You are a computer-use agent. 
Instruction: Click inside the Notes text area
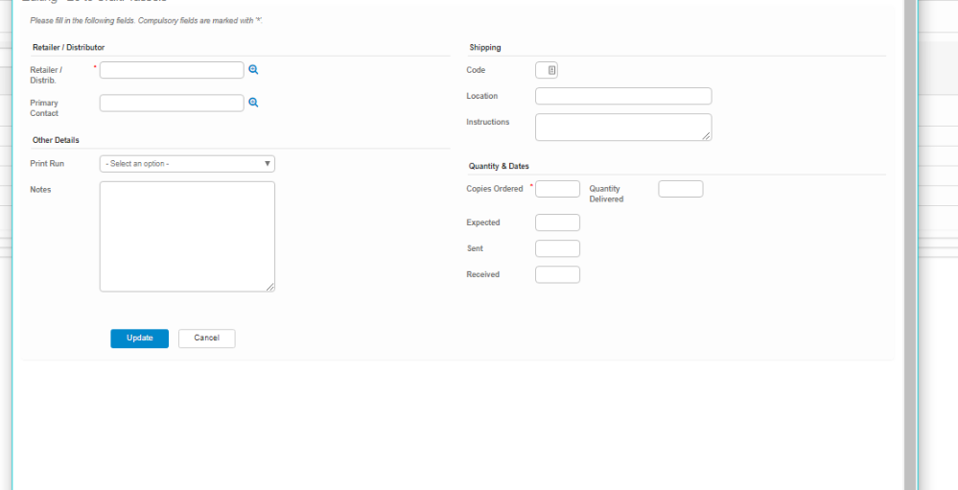coord(187,236)
